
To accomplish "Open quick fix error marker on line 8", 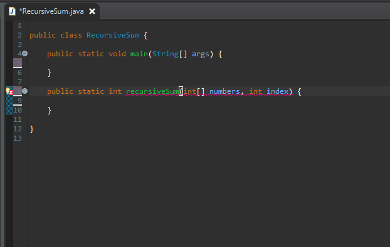I will tap(9, 91).
